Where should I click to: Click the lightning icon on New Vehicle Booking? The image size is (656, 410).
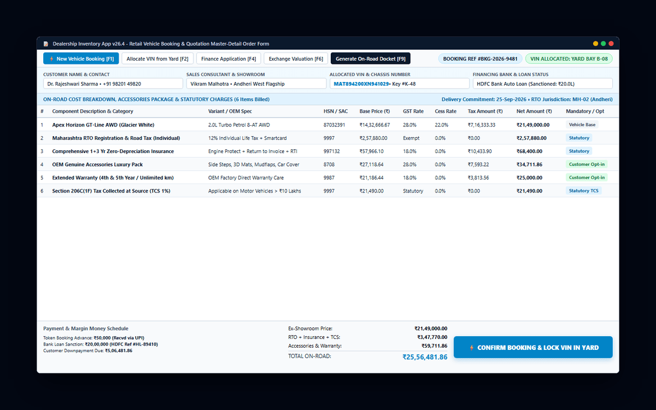coord(51,58)
